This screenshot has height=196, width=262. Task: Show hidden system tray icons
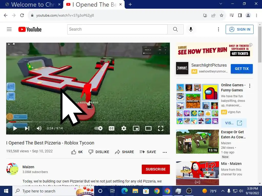pyautogui.click(x=223, y=191)
